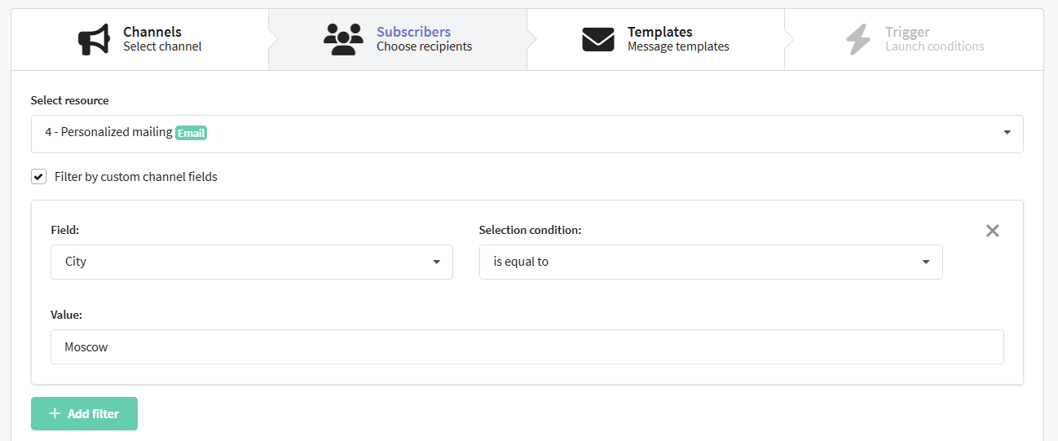
Task: Go to the Templates step tab
Action: (x=655, y=39)
